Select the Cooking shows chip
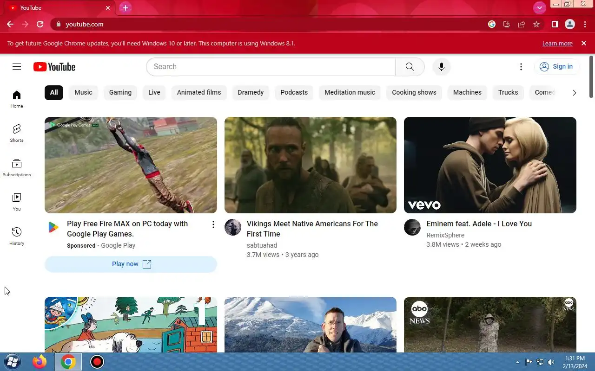 pos(414,92)
